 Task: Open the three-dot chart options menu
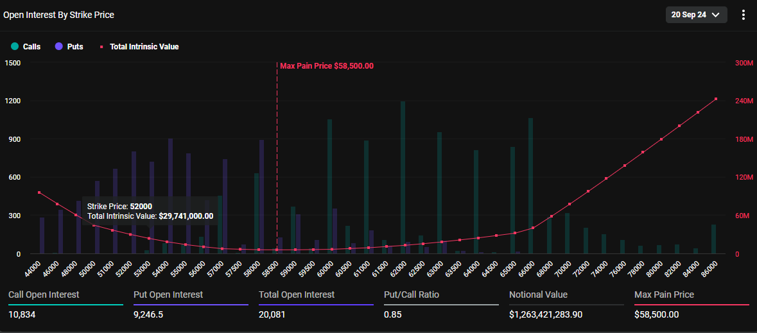(743, 15)
